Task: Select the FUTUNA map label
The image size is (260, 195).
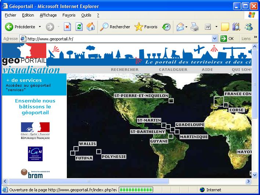Action: (84, 158)
